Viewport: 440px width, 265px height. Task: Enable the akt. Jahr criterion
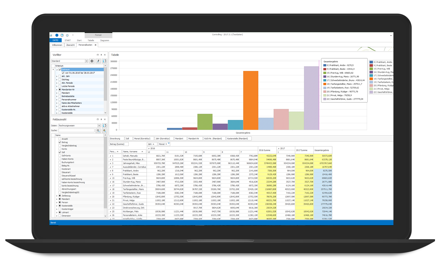click(59, 76)
